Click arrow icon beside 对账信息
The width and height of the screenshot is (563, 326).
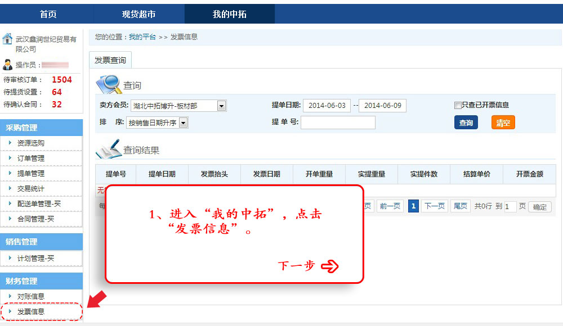(10, 296)
